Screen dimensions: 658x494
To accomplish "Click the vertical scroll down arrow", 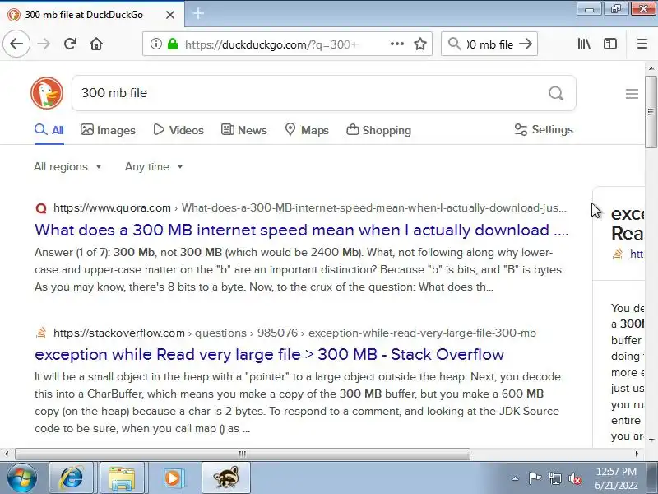I will [x=651, y=440].
